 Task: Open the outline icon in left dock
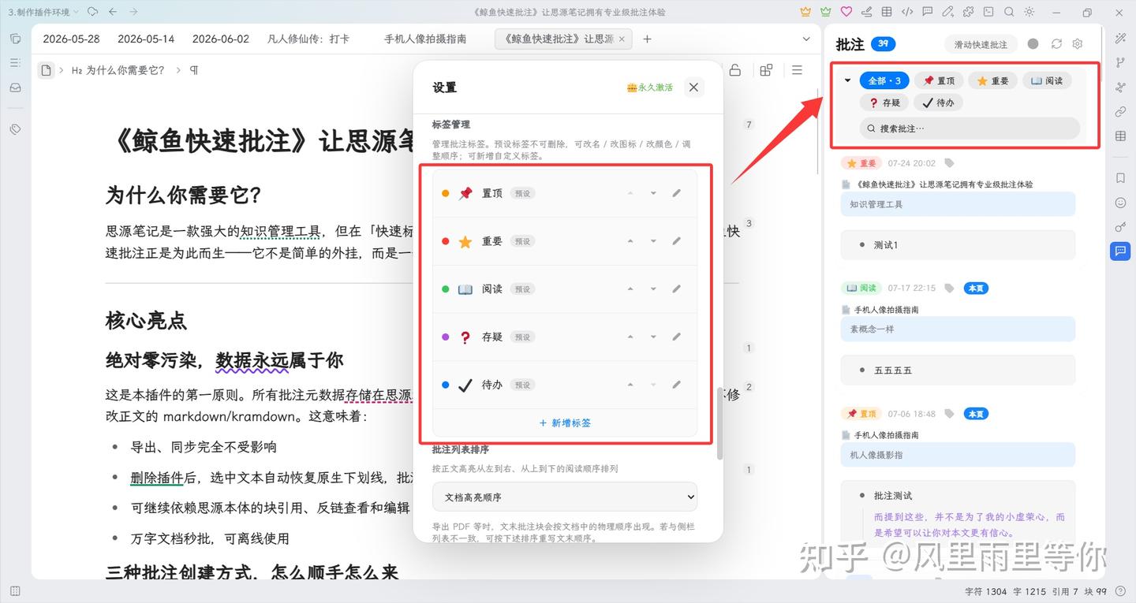(15, 63)
